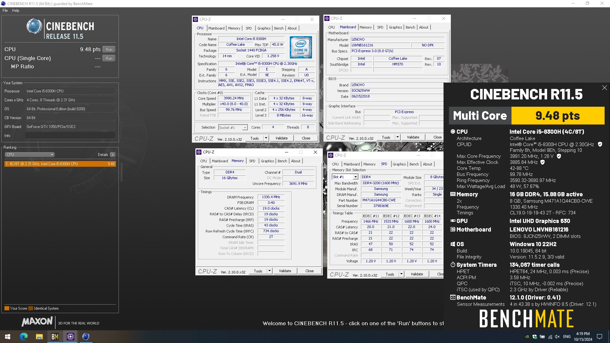Image resolution: width=610 pixels, height=343 pixels.
Task: Expand Tools arrow in CPU-Z Mainboard window
Action: (397, 137)
